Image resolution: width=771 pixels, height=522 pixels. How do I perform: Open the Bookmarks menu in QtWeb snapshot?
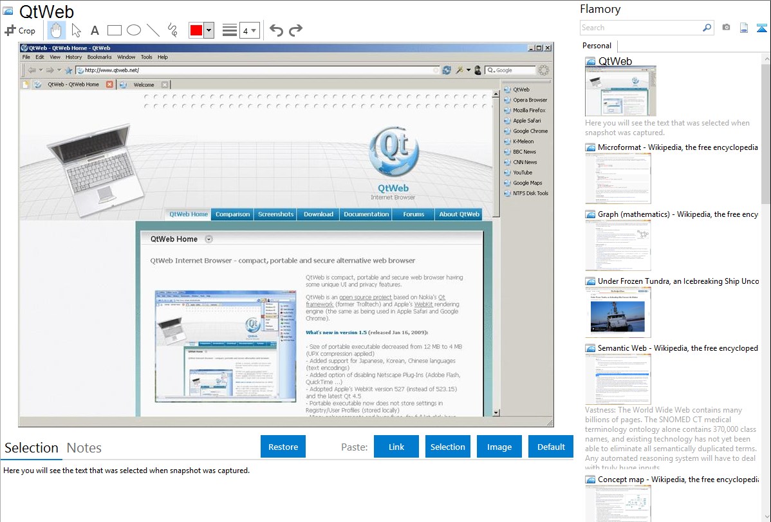(99, 57)
